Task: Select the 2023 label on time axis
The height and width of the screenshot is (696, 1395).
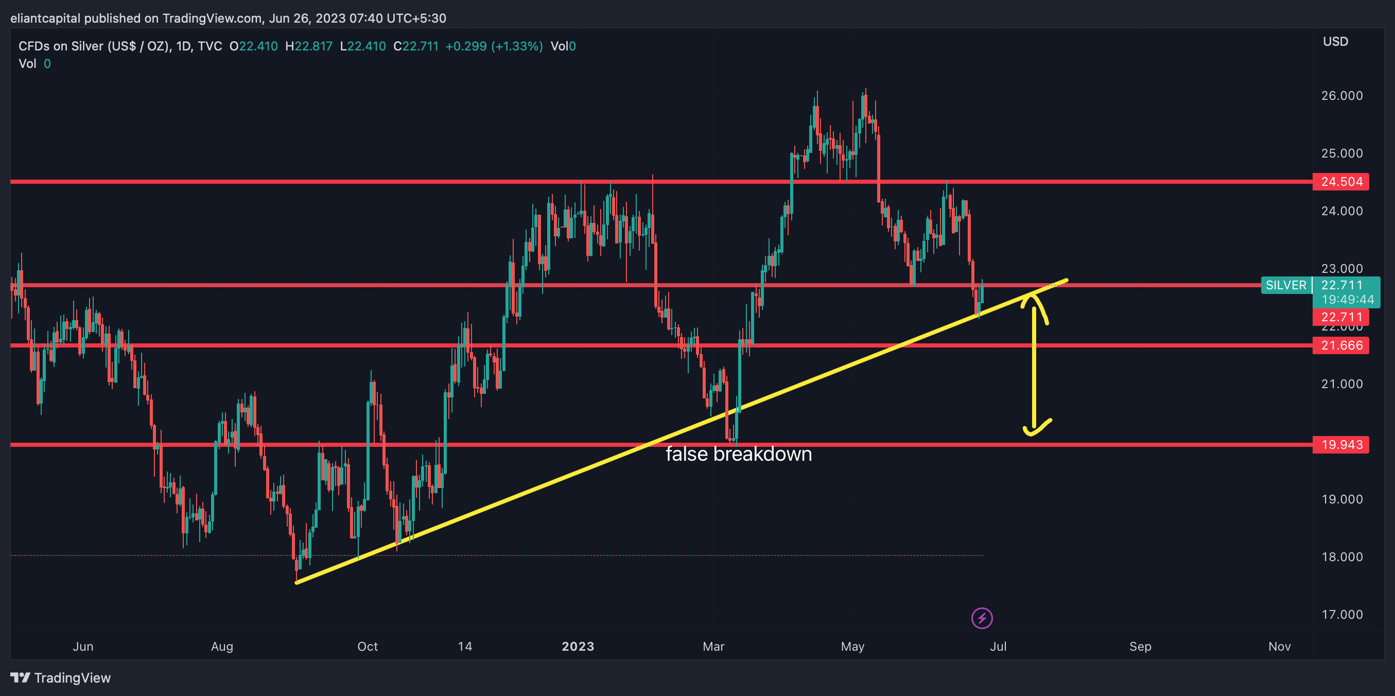Action: (578, 646)
